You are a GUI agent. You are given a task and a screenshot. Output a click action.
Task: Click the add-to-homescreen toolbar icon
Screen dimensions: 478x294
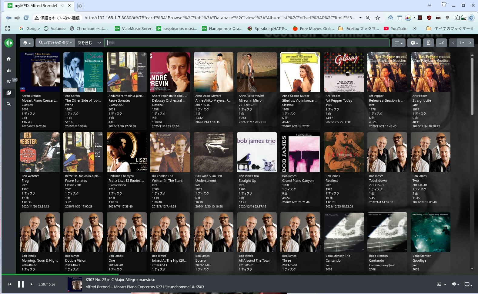(428, 43)
